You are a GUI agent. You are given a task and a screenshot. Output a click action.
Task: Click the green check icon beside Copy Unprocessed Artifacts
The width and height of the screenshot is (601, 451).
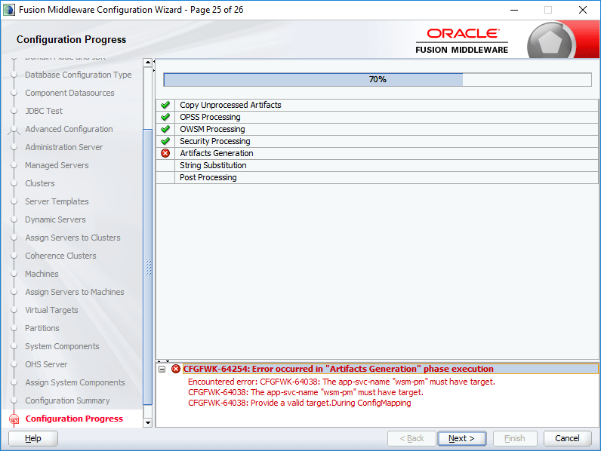coord(165,105)
